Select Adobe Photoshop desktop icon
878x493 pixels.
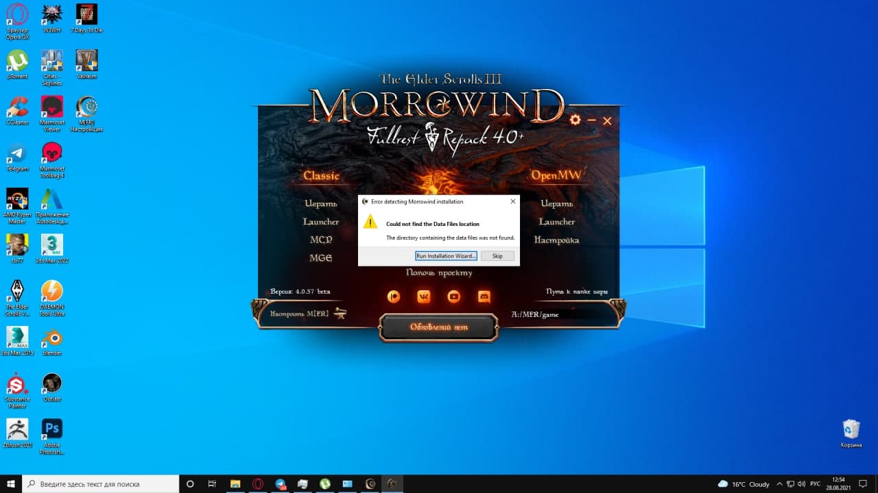(52, 436)
